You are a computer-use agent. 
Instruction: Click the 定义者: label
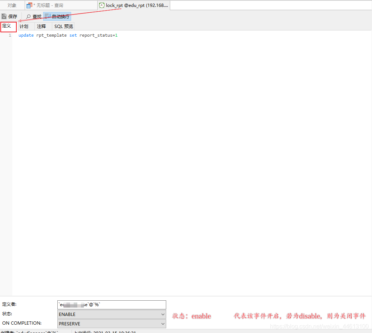(9, 304)
